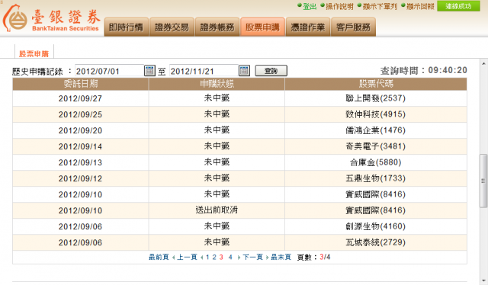Screen dimensions: 488x285
Task: Open the start date calendar picker
Action: [149, 71]
